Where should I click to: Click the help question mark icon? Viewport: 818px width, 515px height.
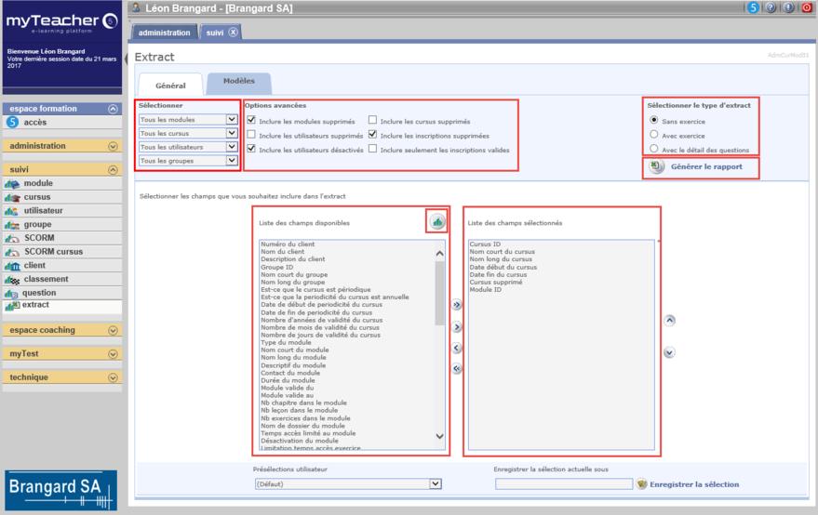pyautogui.click(x=771, y=7)
